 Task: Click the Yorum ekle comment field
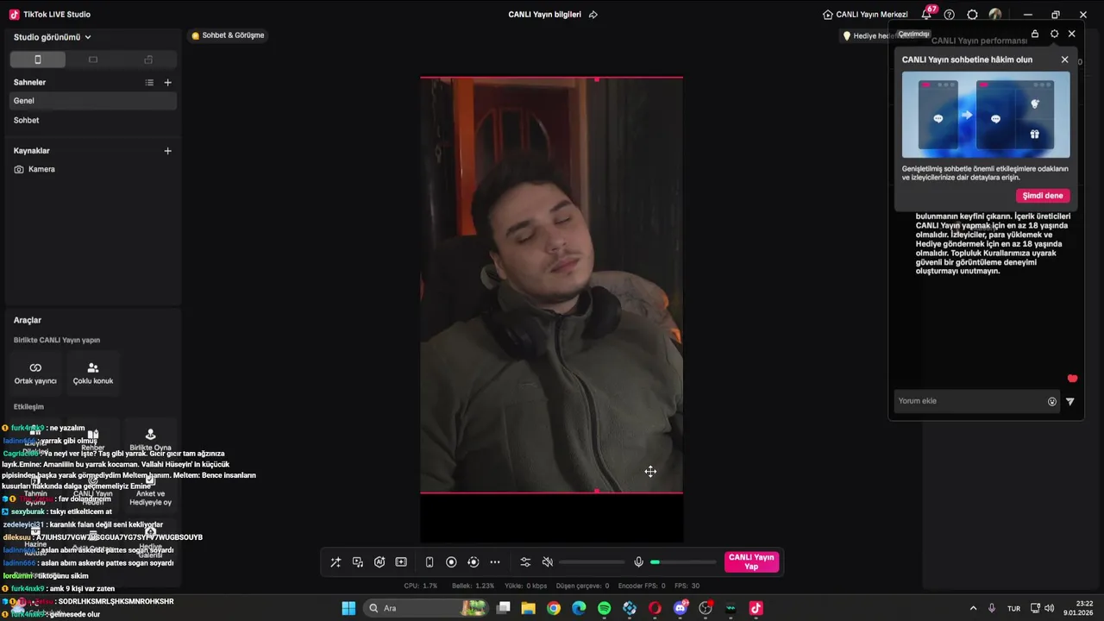969,401
